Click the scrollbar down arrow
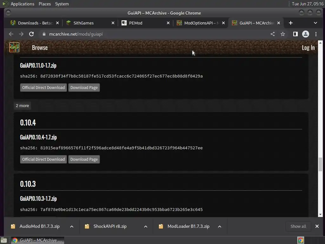The height and width of the screenshot is (244, 325). point(321,214)
